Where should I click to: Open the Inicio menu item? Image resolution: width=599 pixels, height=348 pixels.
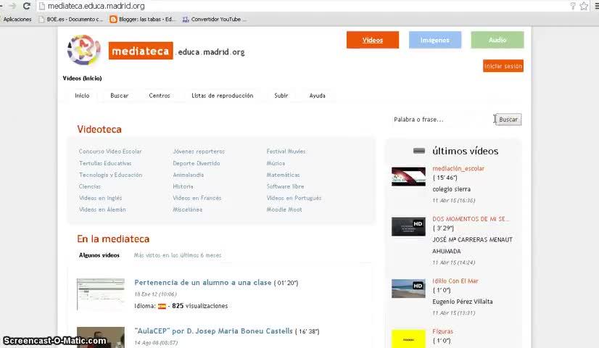point(82,96)
